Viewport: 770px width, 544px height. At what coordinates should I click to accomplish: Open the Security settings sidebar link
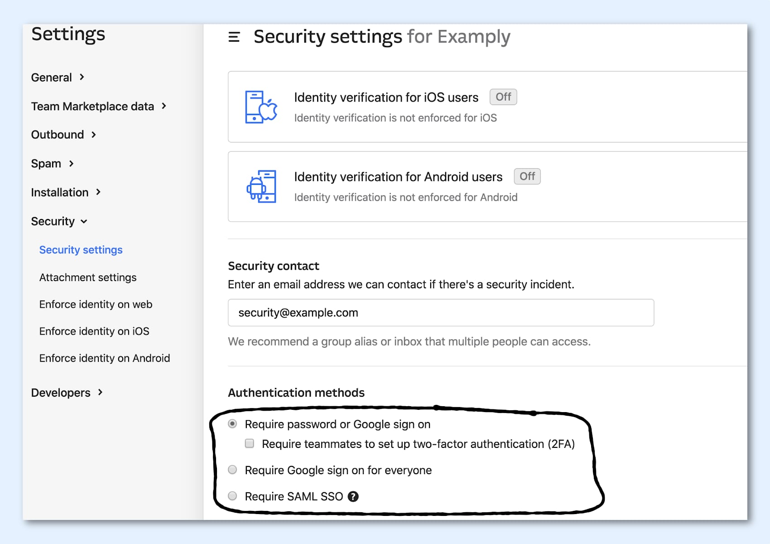point(81,250)
